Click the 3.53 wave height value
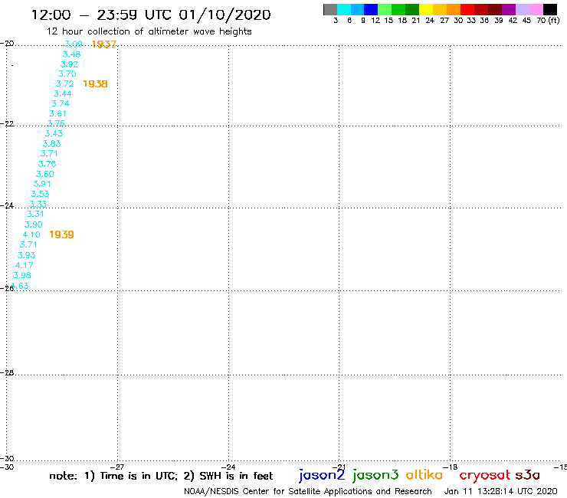 40,194
